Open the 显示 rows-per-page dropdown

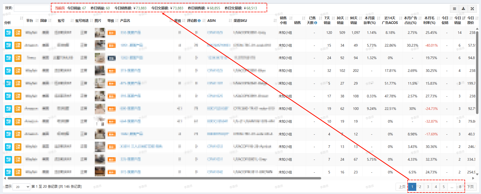[21, 187]
